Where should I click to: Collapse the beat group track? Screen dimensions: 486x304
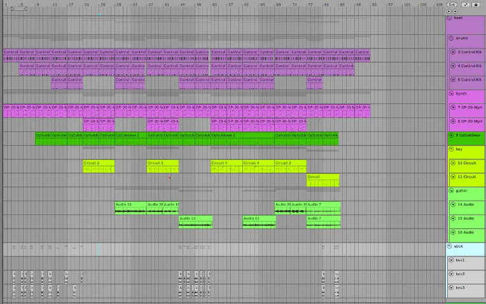(450, 18)
